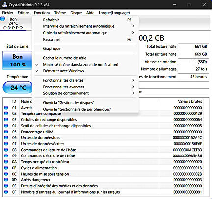Click the status orb for Commandes d'écriture de l'hôte
The image size is (212, 199).
coord(6,156)
